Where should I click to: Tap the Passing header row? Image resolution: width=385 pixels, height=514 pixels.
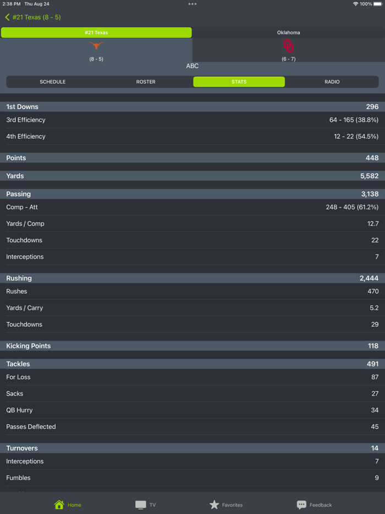click(193, 194)
